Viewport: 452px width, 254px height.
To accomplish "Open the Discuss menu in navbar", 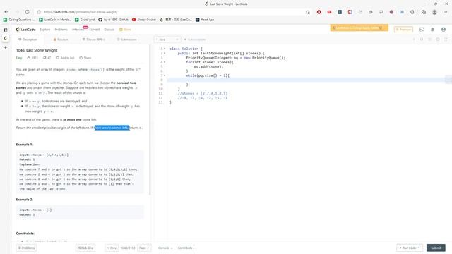I will coord(109,30).
